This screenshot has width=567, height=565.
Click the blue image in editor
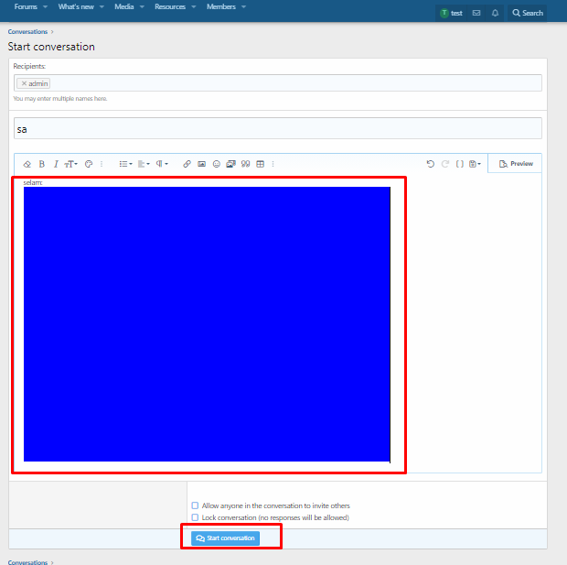point(207,324)
